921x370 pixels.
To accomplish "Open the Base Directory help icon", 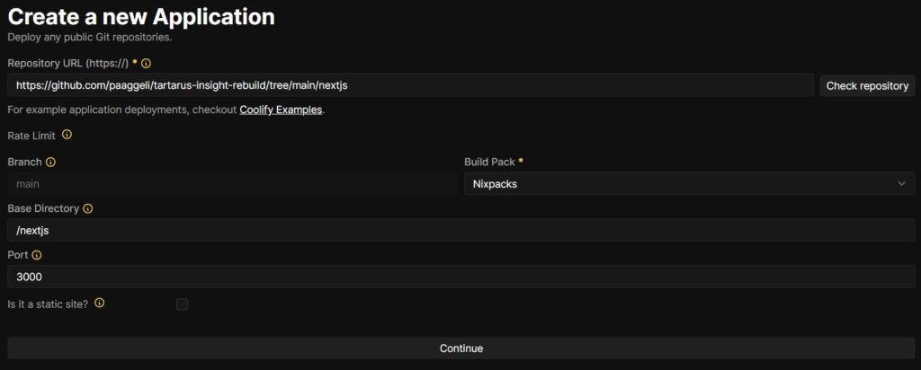I will click(x=87, y=208).
